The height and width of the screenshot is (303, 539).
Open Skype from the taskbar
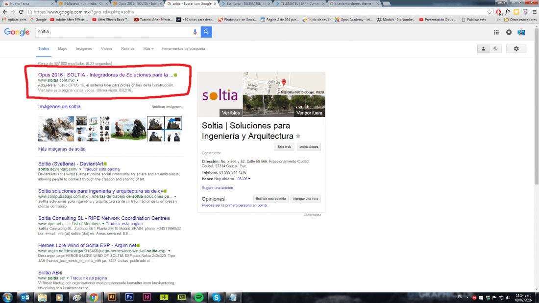pyautogui.click(x=216, y=298)
